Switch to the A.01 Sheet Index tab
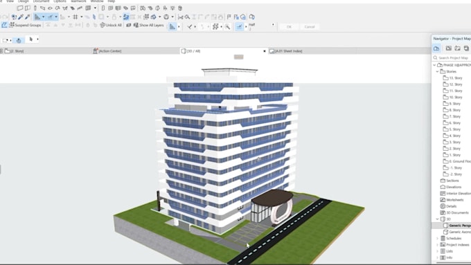Viewport: 471px width, 265px height. pyautogui.click(x=285, y=51)
